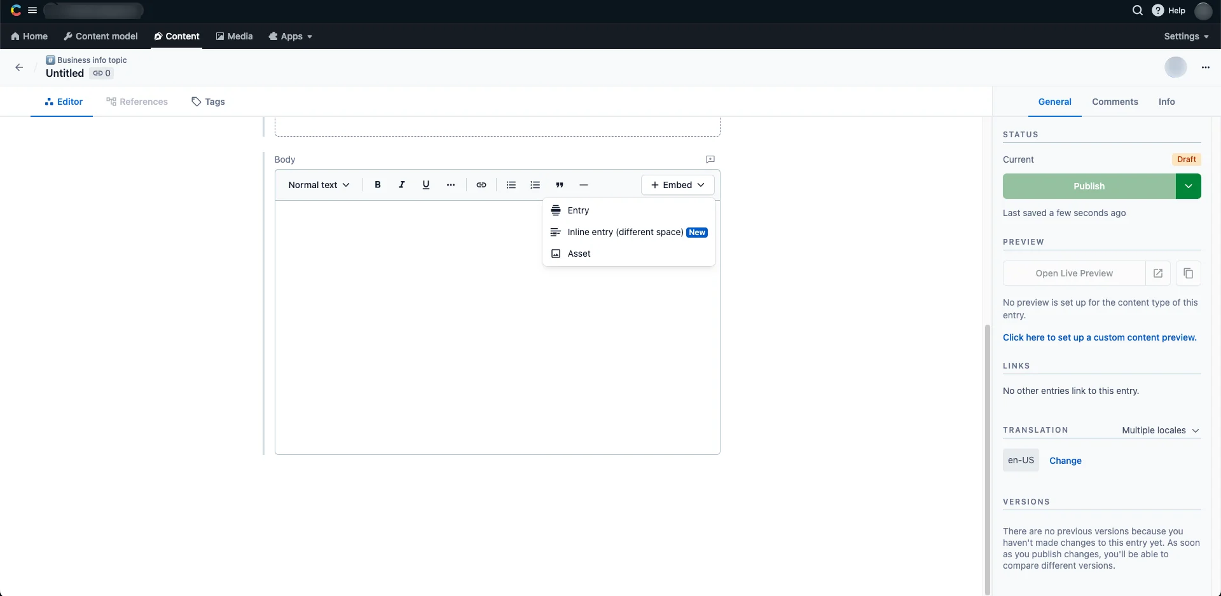Click custom content preview setup link
1221x596 pixels.
[1100, 337]
